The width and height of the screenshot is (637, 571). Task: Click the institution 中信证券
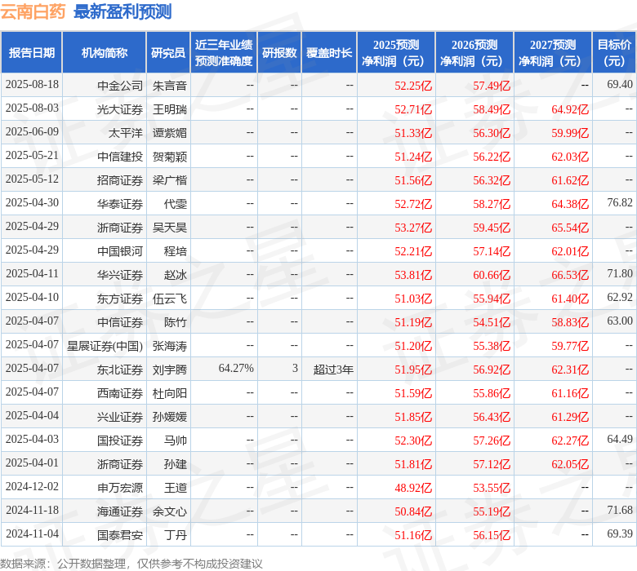[x=120, y=322]
